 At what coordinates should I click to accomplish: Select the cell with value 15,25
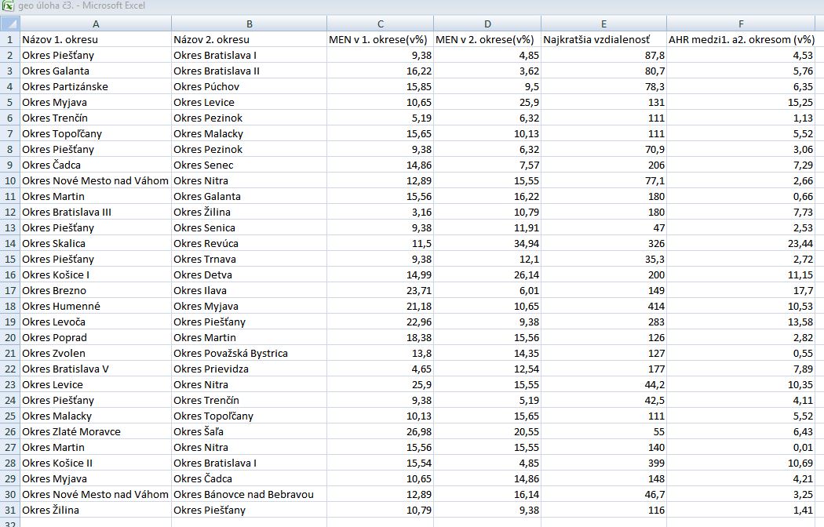(741, 103)
